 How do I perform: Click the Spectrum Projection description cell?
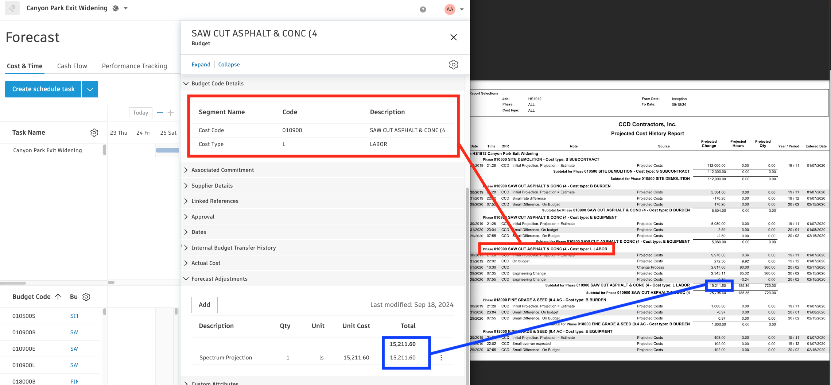click(226, 358)
